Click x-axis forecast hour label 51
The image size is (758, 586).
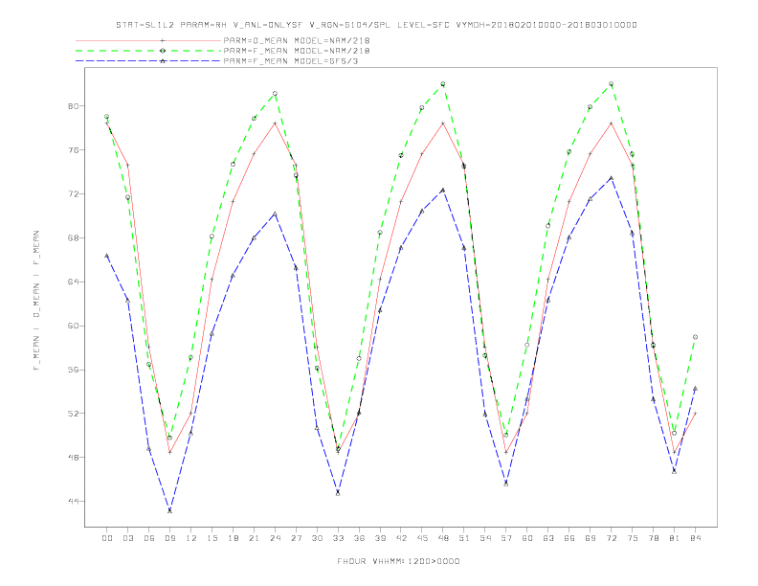click(x=464, y=538)
